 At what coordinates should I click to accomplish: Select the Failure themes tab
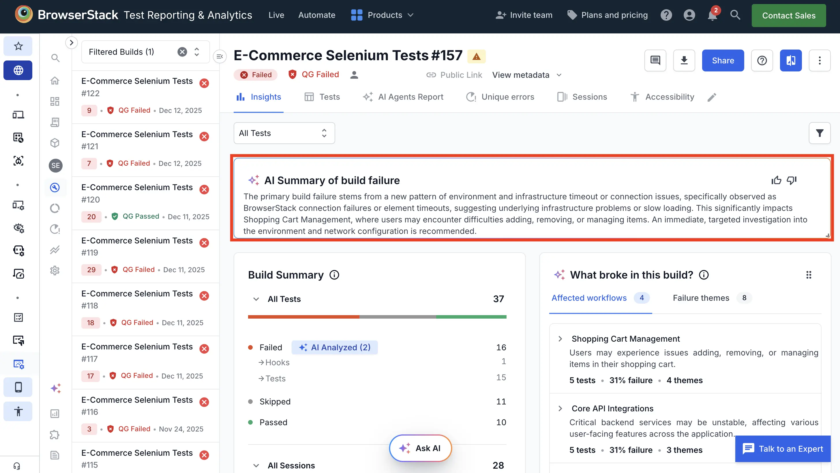(712, 298)
